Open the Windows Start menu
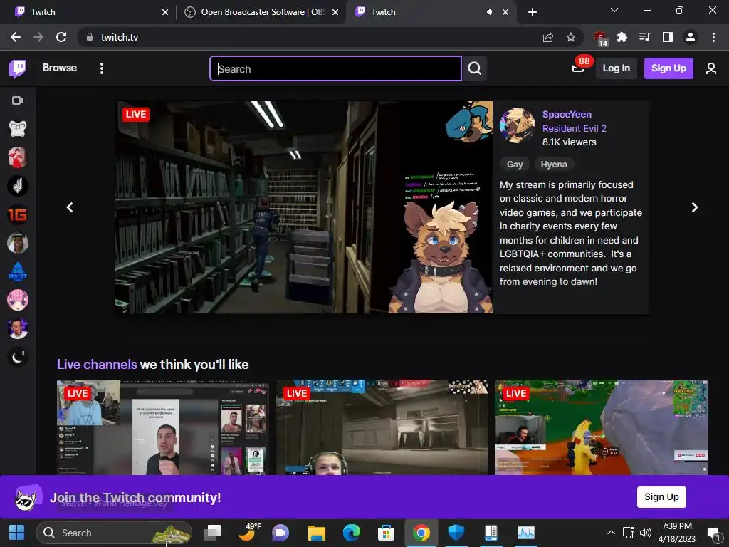The width and height of the screenshot is (729, 547). point(17,533)
